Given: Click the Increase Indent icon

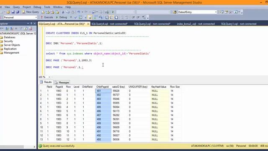Looking at the screenshot, I should coord(138,17).
